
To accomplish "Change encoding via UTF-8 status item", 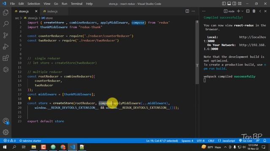I will [201, 141].
